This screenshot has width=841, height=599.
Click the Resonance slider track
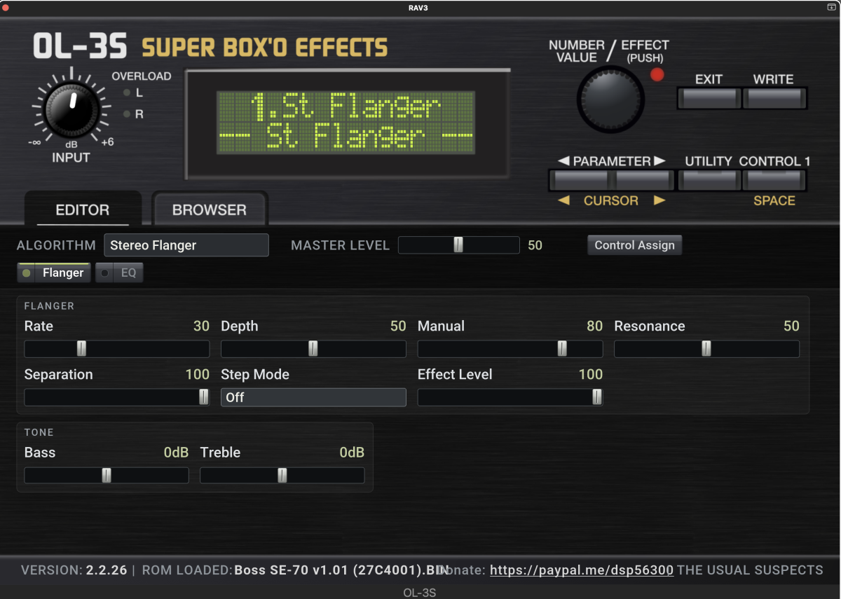coord(706,349)
